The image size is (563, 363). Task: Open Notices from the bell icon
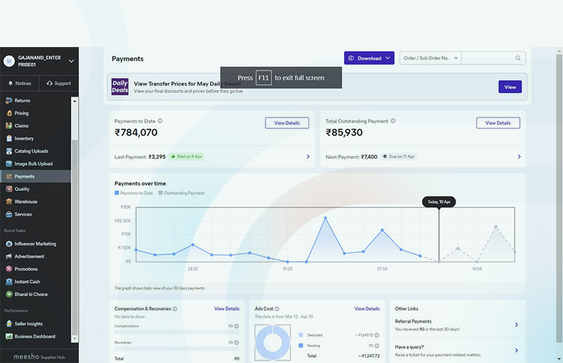(x=20, y=83)
